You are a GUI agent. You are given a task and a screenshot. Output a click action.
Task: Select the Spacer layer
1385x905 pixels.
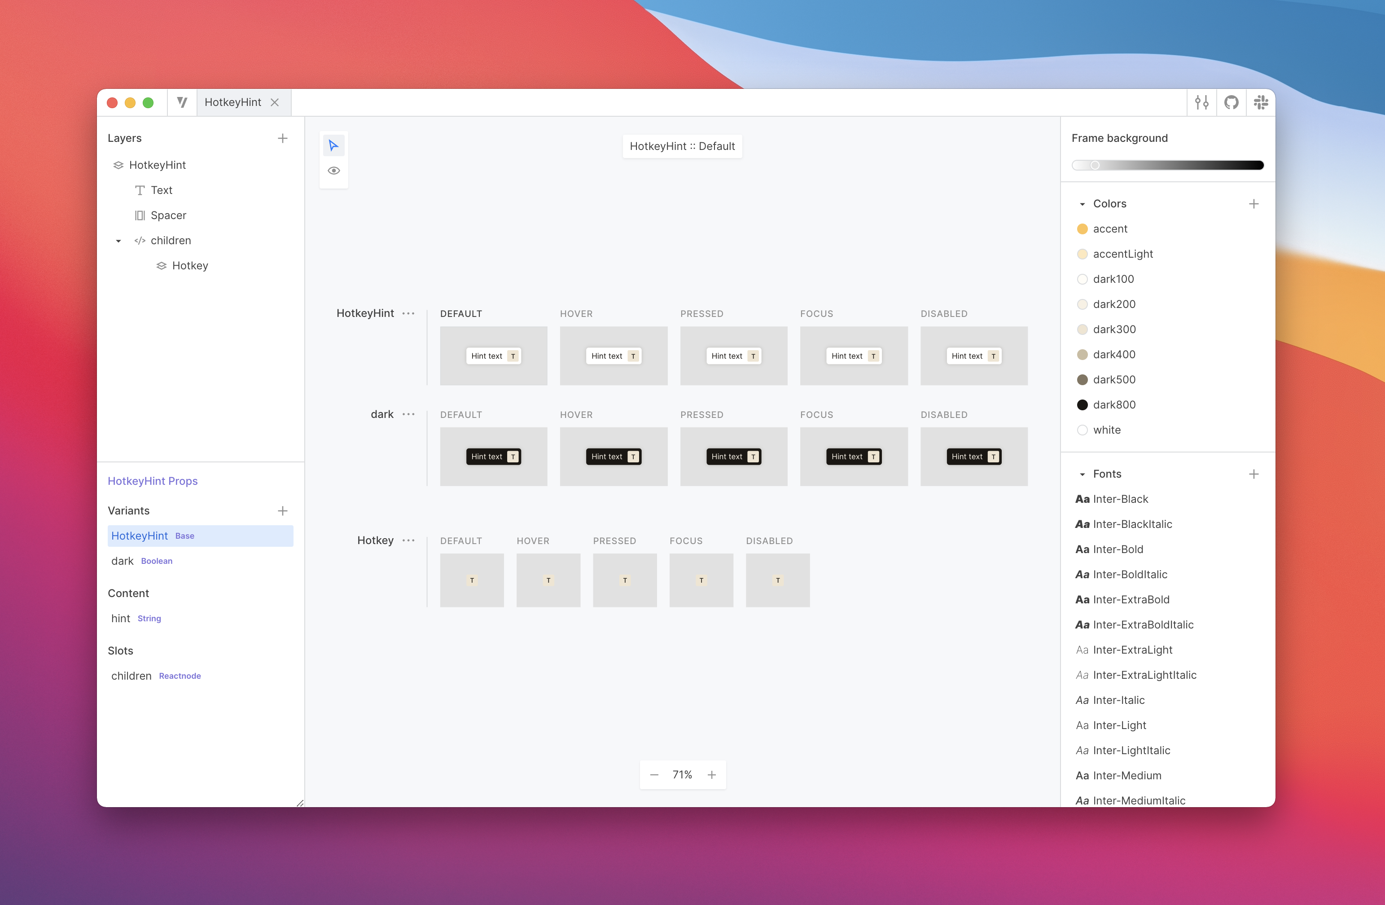(168, 215)
